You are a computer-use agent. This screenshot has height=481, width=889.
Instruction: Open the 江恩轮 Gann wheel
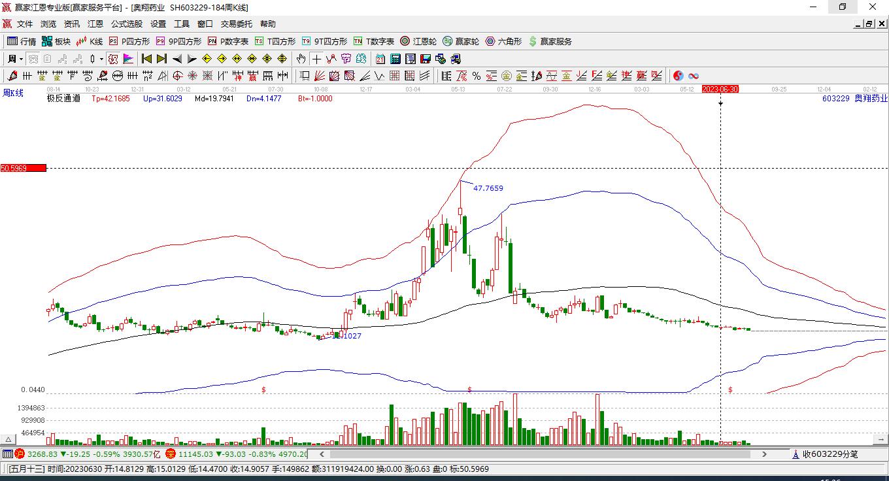tap(418, 41)
